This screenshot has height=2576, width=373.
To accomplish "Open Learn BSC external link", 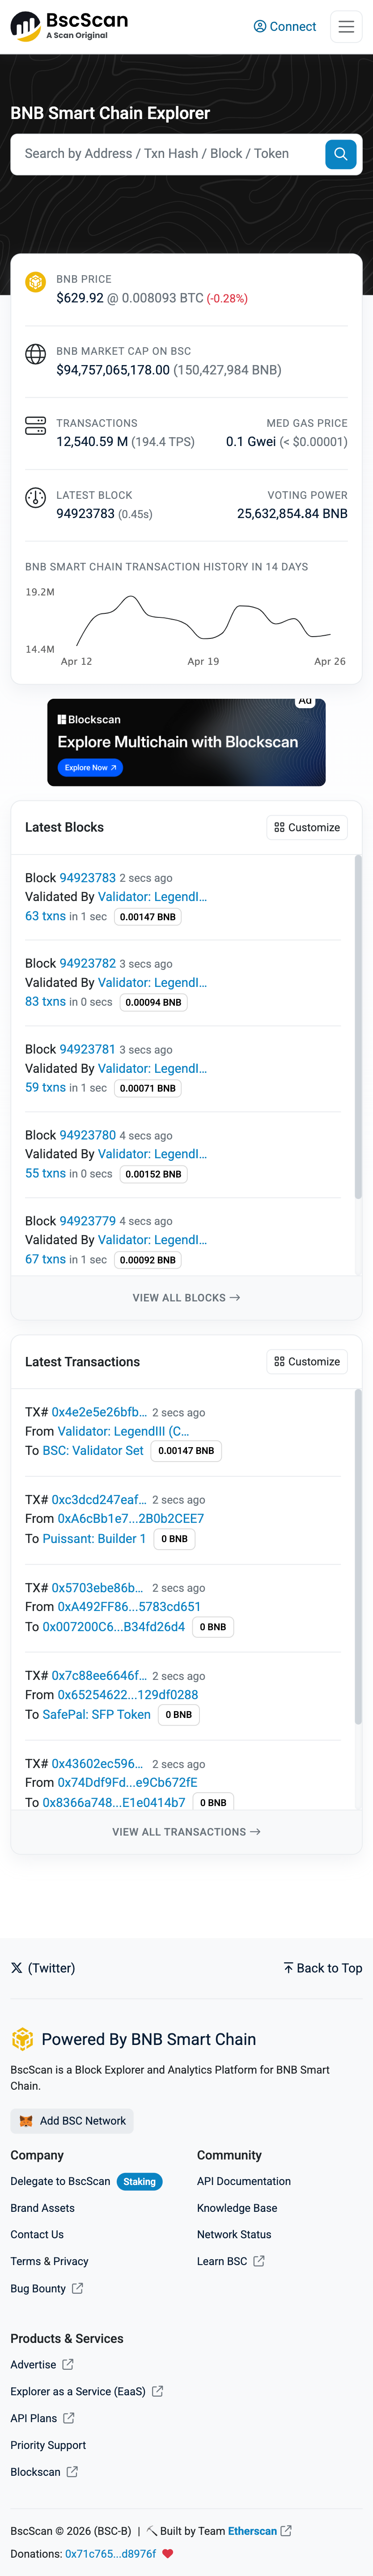I will 230,2260.
